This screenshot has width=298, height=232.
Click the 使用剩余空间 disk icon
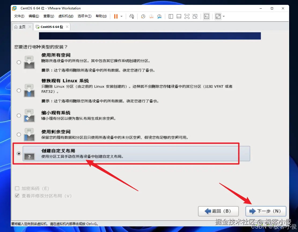(29, 135)
